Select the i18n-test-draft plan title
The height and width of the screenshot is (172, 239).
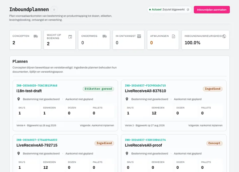29,91
